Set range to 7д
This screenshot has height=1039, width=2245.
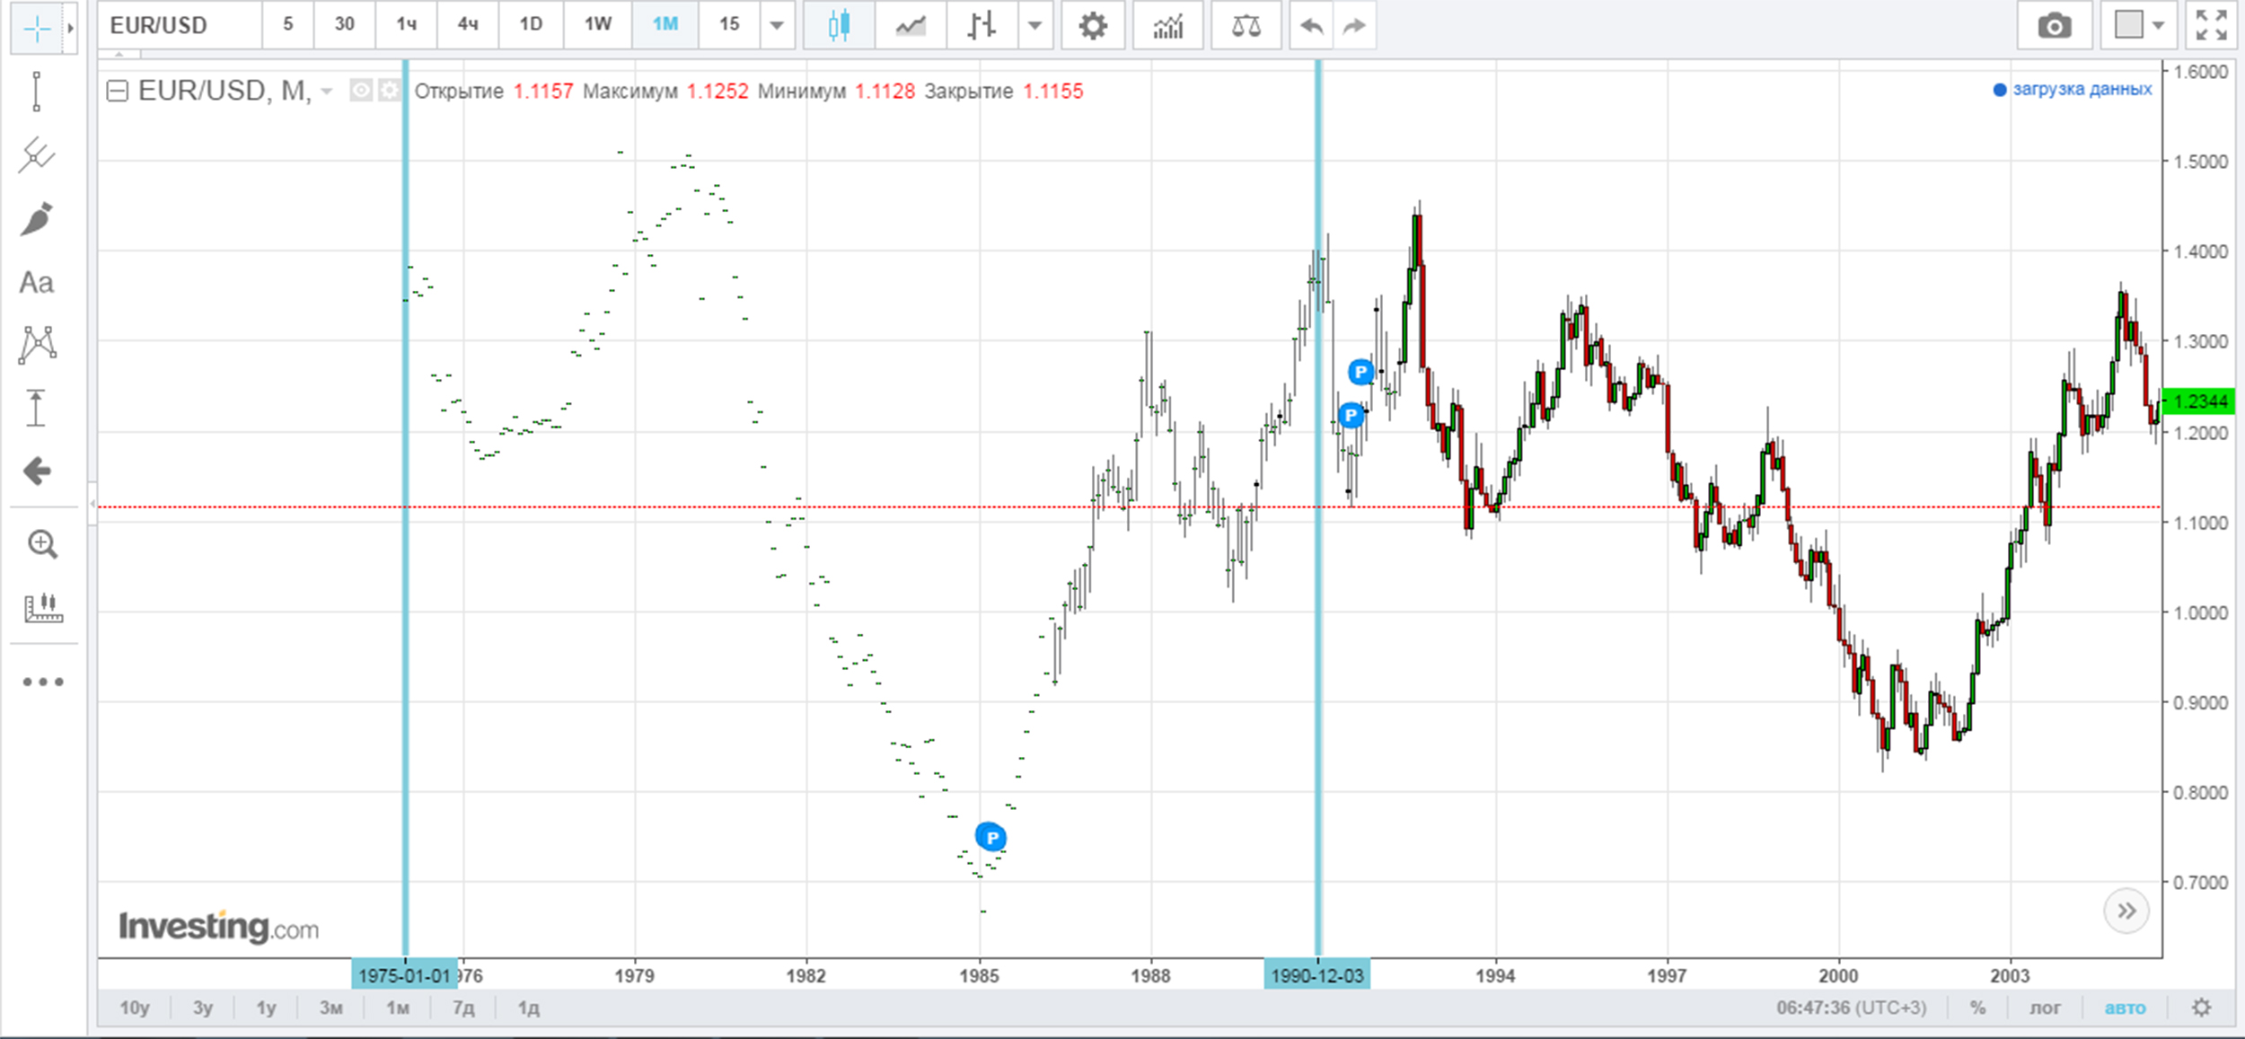tap(463, 1008)
